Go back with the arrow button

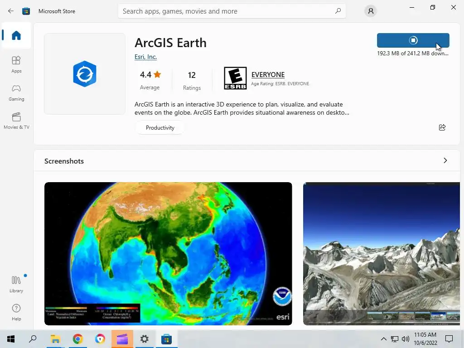11,11
